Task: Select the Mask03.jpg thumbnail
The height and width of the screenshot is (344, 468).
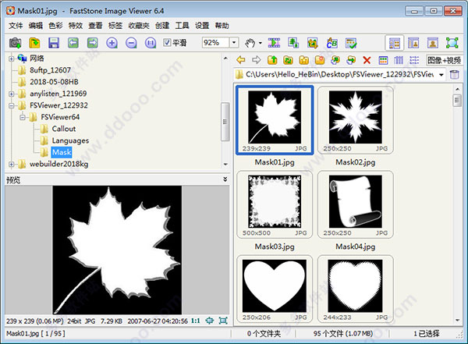Action: pyautogui.click(x=275, y=204)
